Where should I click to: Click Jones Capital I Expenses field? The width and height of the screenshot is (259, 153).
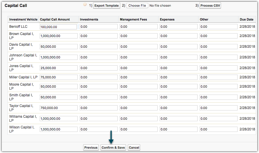[x=178, y=68]
